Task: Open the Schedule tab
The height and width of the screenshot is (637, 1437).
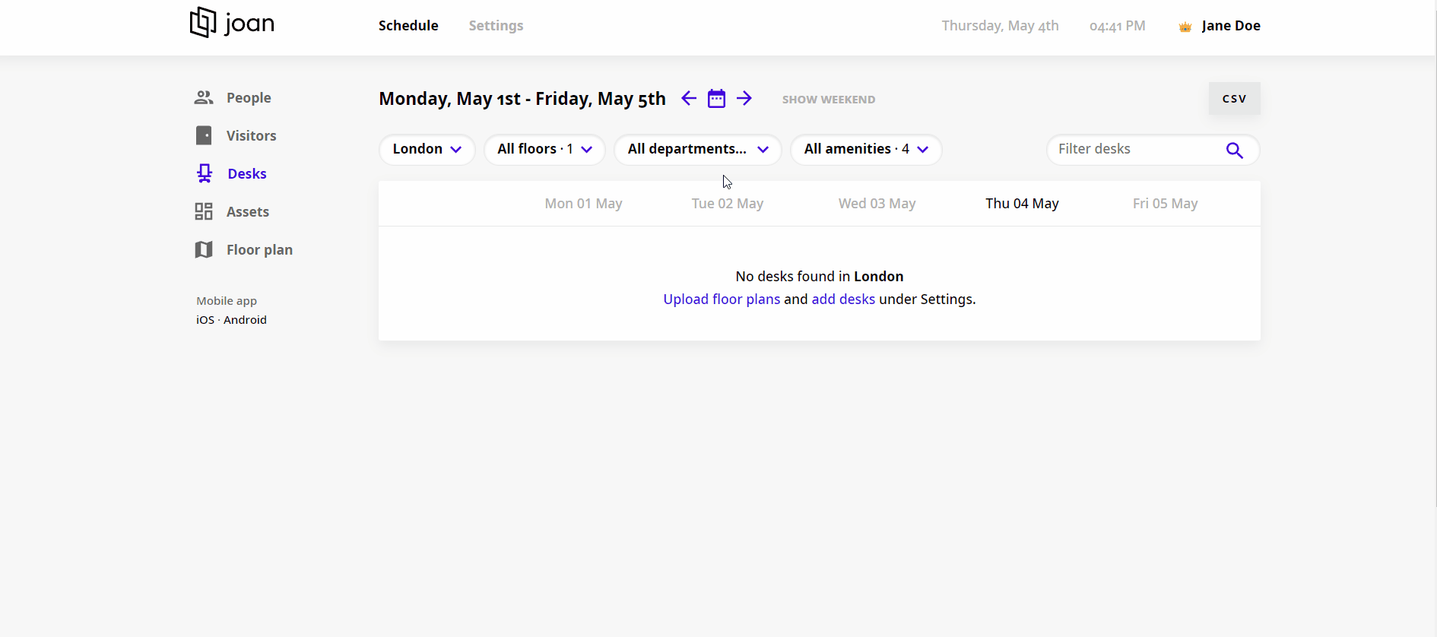Action: coord(408,26)
